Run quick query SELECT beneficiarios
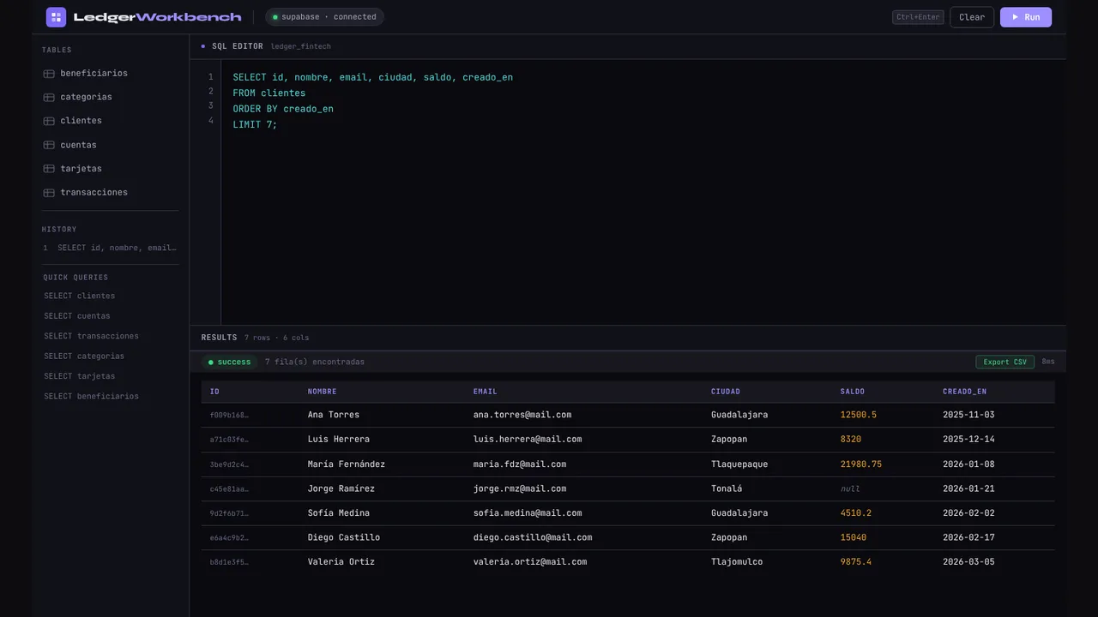This screenshot has height=617, width=1098. (91, 396)
